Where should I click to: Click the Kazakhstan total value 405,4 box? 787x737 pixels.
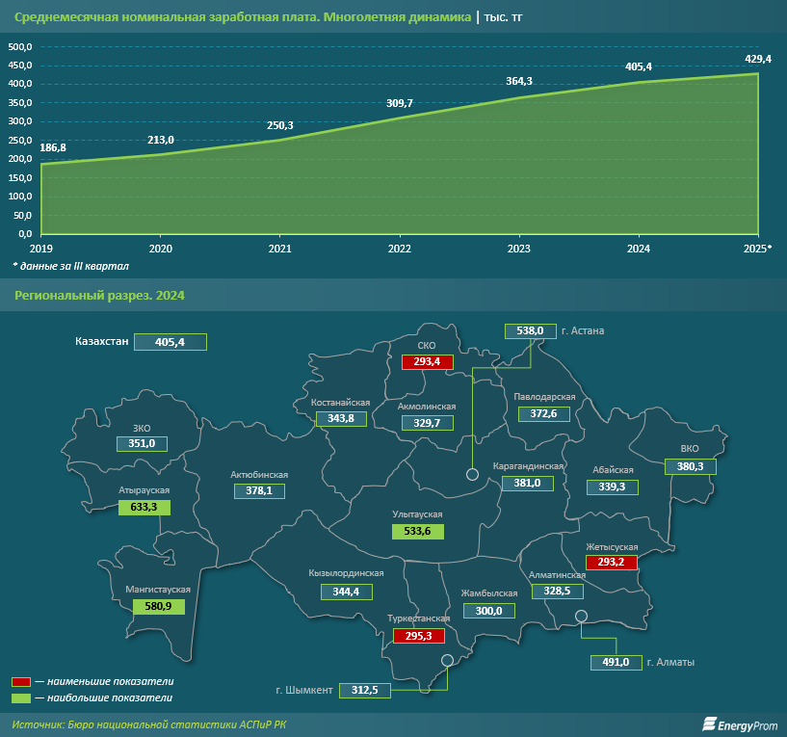(171, 341)
